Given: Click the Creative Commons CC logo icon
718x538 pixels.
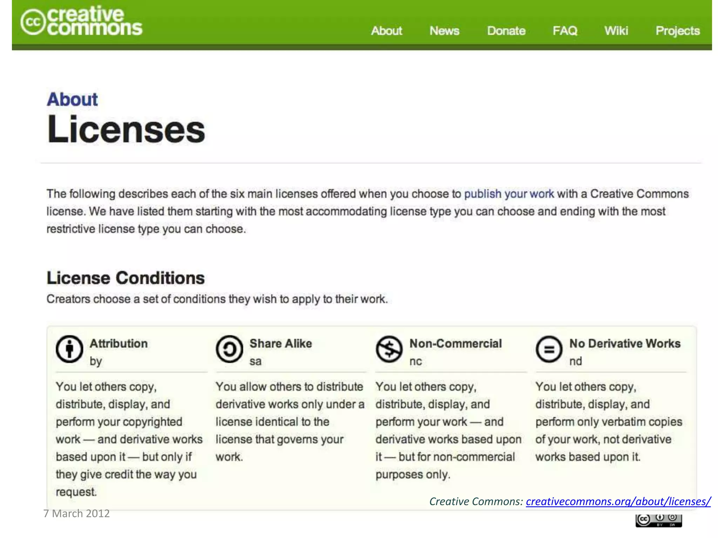Looking at the screenshot, I should [x=33, y=22].
